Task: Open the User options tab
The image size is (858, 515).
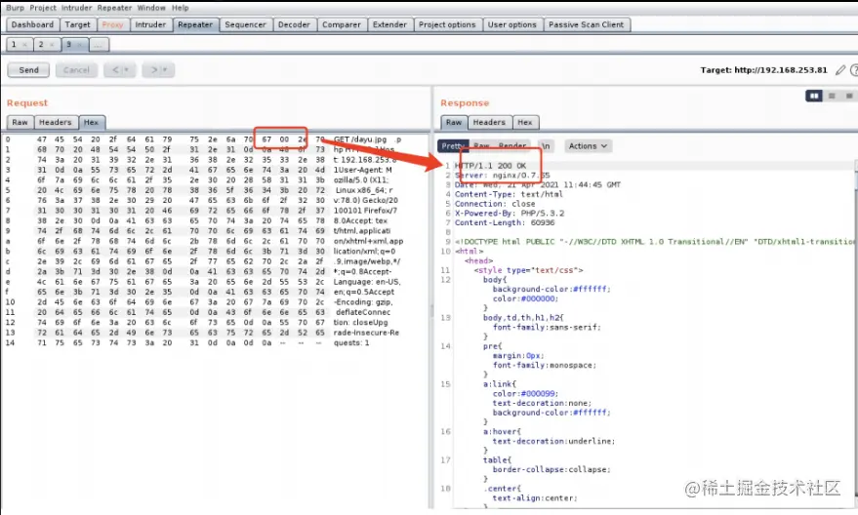Action: pyautogui.click(x=511, y=24)
